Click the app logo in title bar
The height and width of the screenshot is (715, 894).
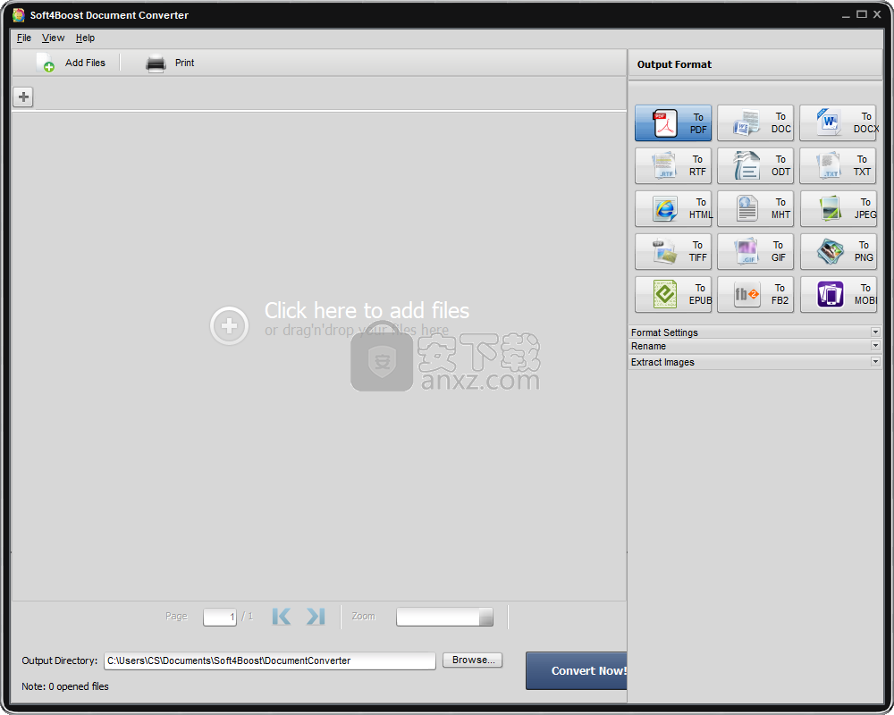pos(19,15)
